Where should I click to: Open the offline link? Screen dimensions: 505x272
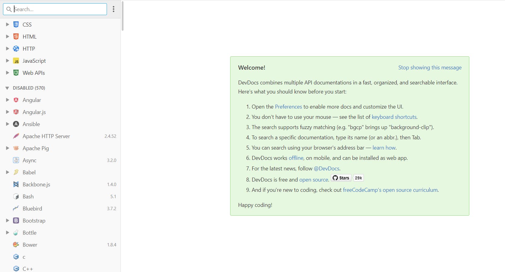point(296,158)
